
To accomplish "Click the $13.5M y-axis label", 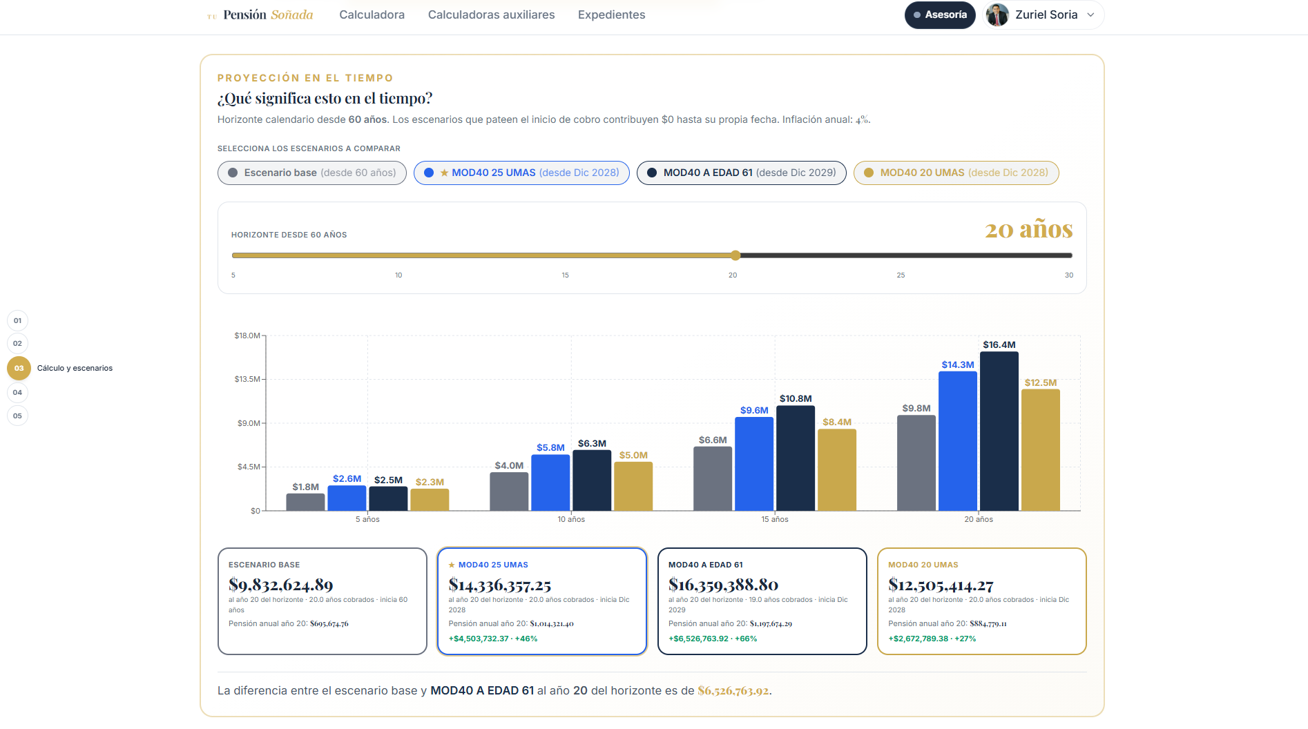I will (247, 379).
